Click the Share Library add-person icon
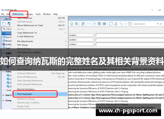This screenshot has width=164, height=119. point(116,24)
